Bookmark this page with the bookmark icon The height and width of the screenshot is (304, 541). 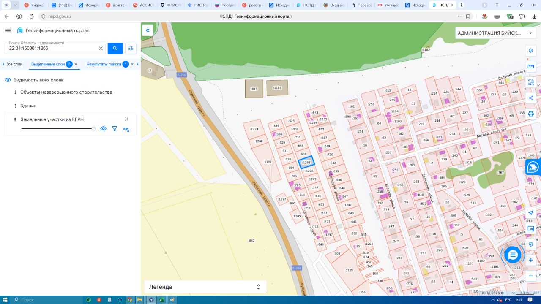[x=468, y=16]
